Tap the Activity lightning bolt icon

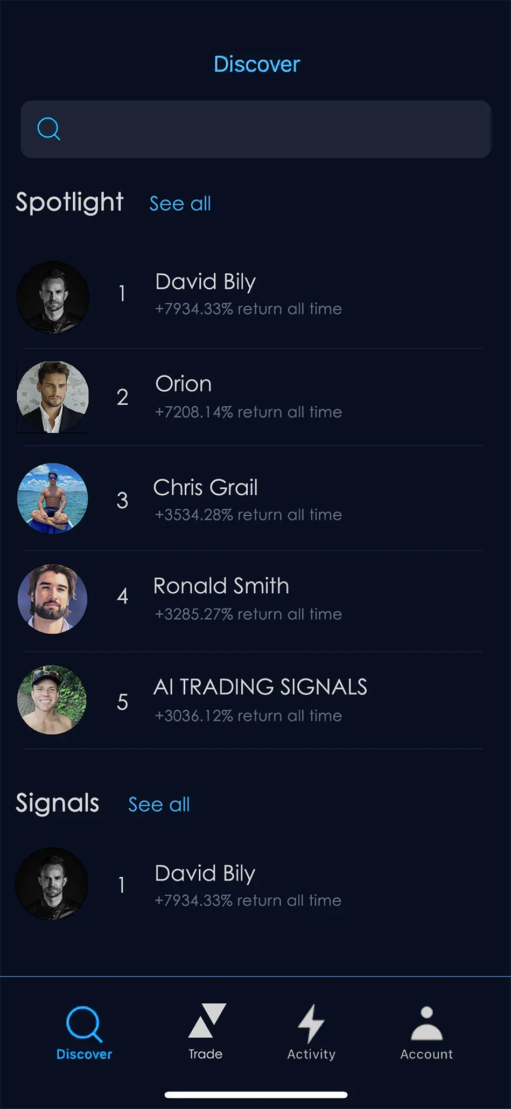tap(311, 1023)
